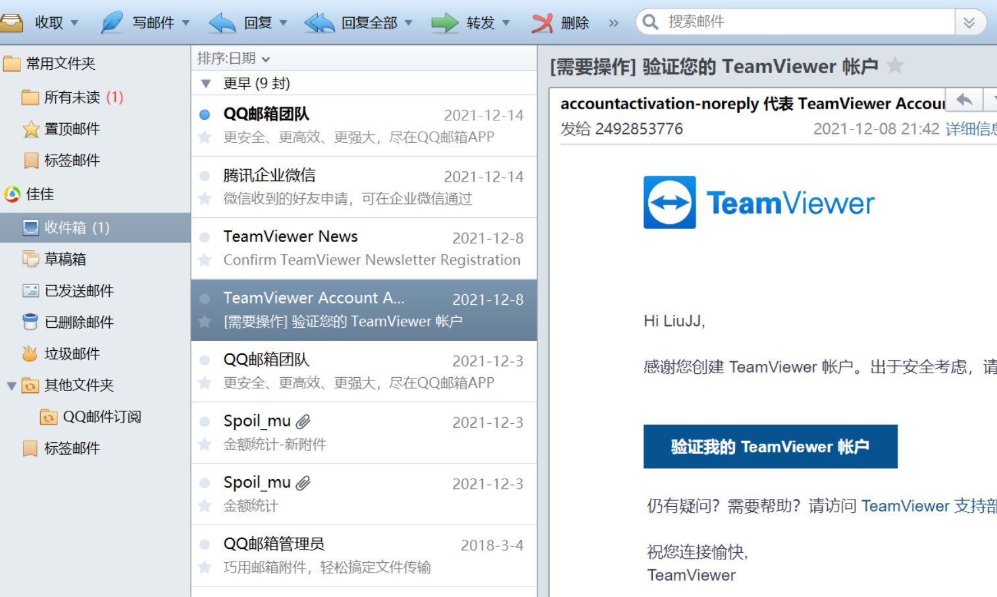
Task: Click the 收件箱 inbox monitor icon
Action: (x=30, y=228)
